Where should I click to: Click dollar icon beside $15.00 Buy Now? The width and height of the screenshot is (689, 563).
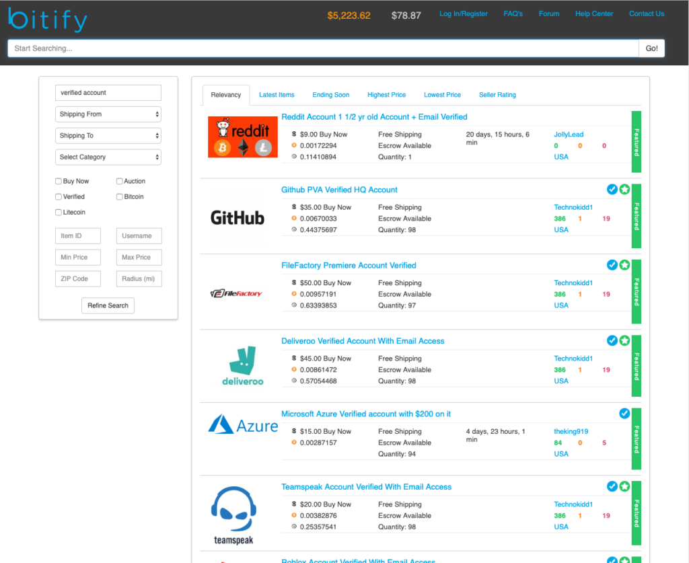point(294,430)
